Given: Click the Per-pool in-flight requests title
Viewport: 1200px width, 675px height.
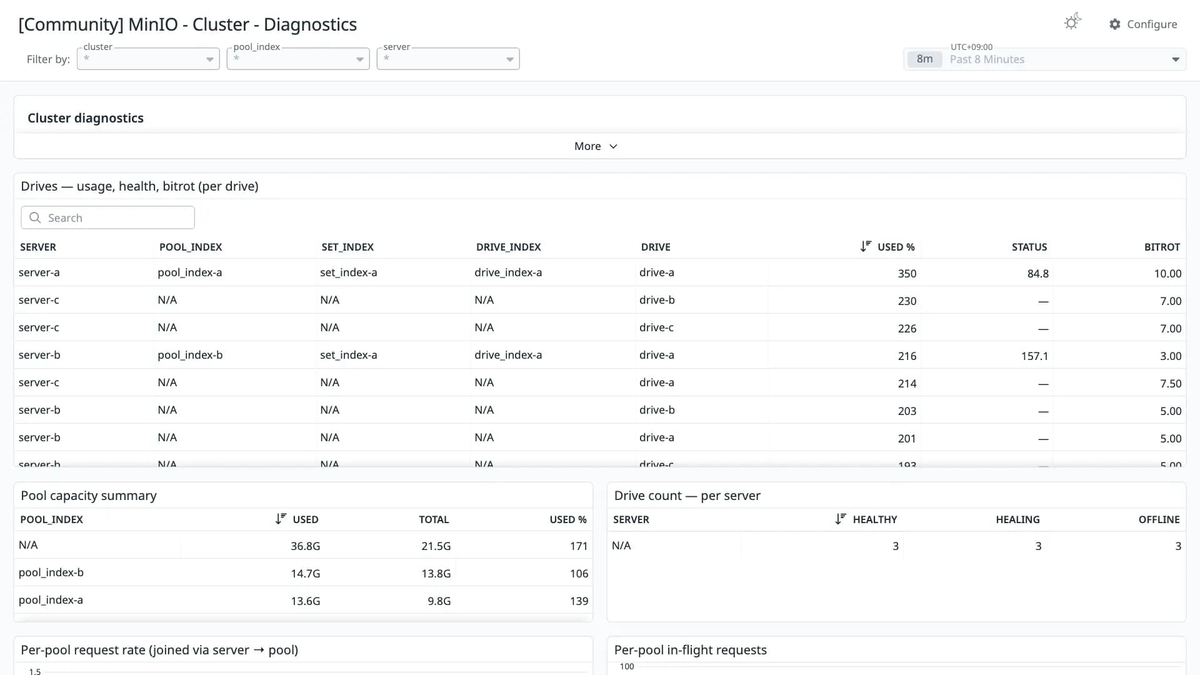Looking at the screenshot, I should (x=690, y=650).
